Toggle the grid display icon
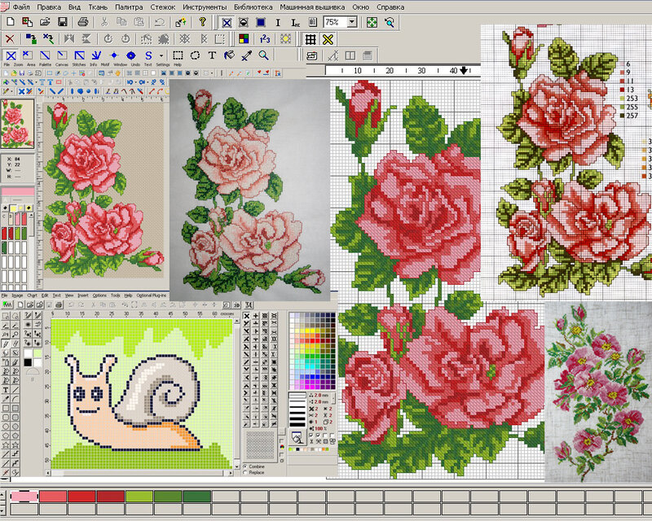Image resolution: width=652 pixels, height=521 pixels. click(311, 38)
